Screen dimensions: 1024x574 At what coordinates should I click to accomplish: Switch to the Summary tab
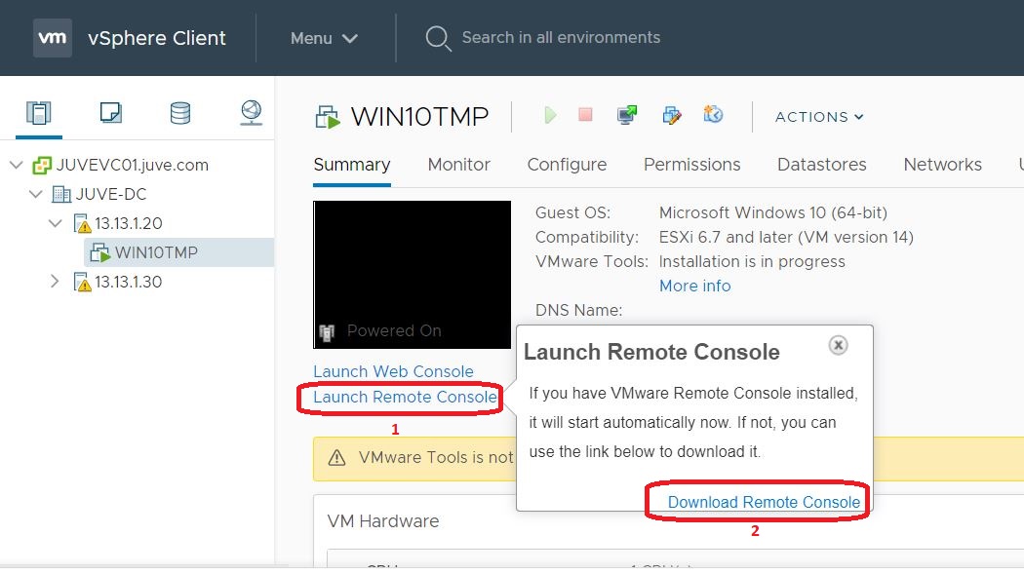(x=352, y=165)
